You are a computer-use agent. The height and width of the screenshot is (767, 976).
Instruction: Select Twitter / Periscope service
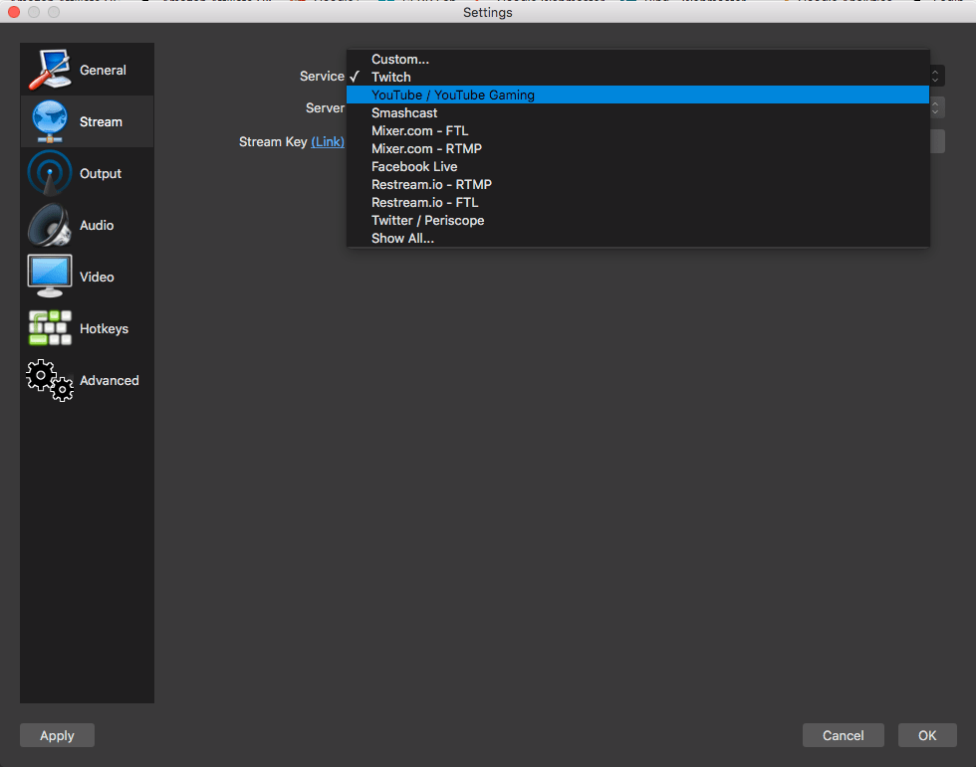[638, 220]
